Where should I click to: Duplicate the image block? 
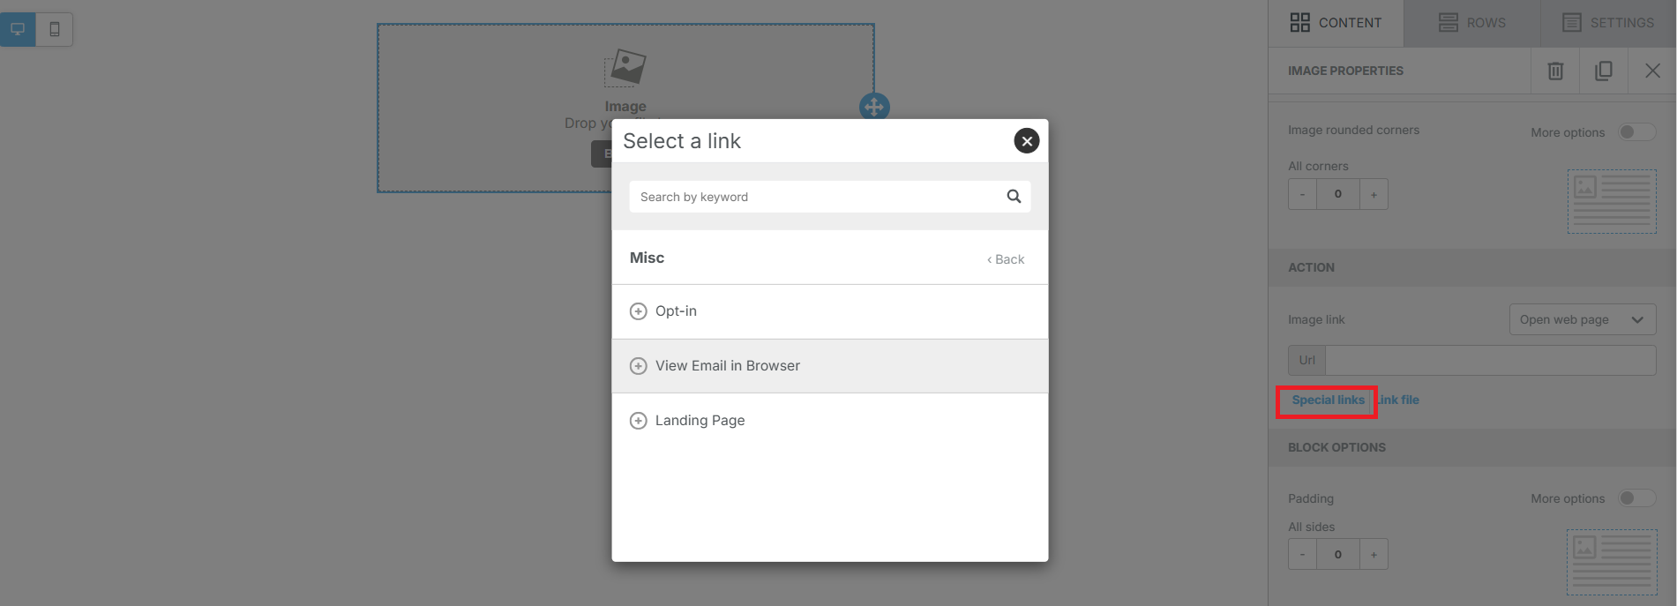[x=1604, y=71]
